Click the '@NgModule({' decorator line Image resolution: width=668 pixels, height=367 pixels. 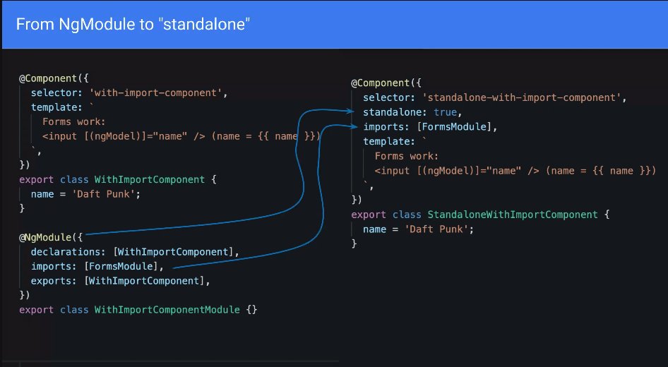[51, 237]
